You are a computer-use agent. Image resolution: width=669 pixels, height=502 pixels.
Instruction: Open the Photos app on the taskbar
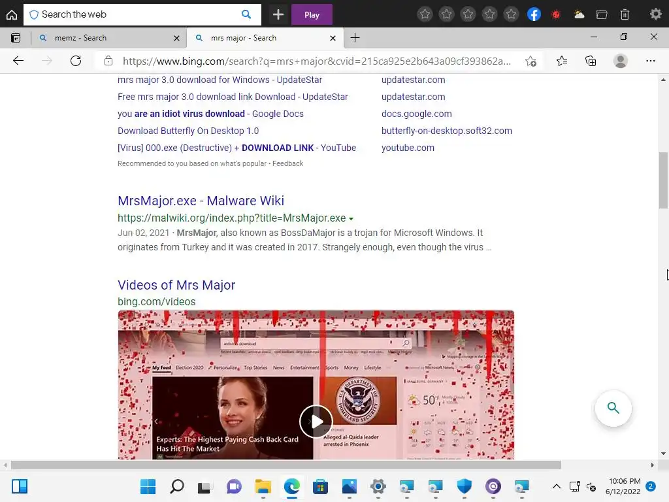coord(350,486)
